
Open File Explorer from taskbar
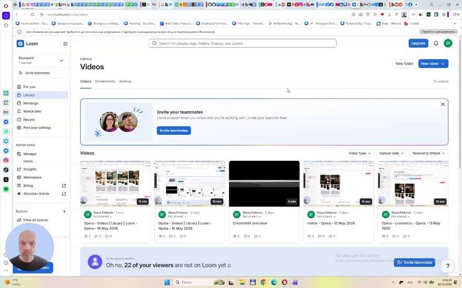pyautogui.click(x=242, y=282)
